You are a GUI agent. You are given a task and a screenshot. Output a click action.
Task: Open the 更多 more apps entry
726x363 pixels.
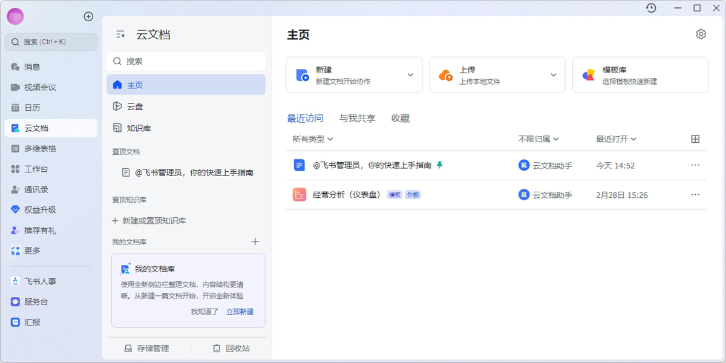click(51, 250)
